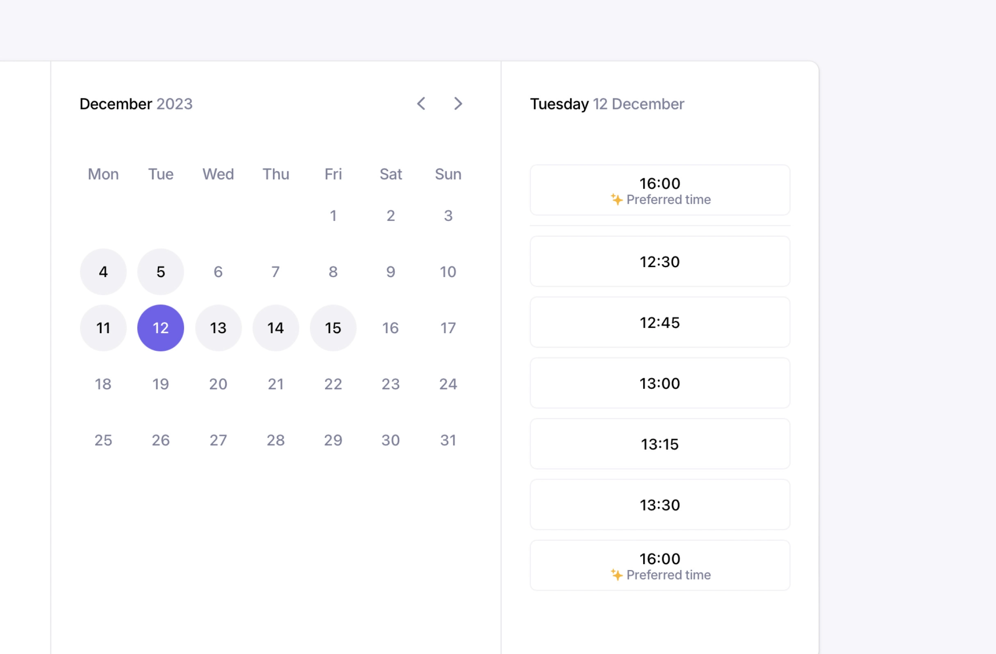Click date 10 on the calendar
The image size is (996, 654).
(x=448, y=272)
